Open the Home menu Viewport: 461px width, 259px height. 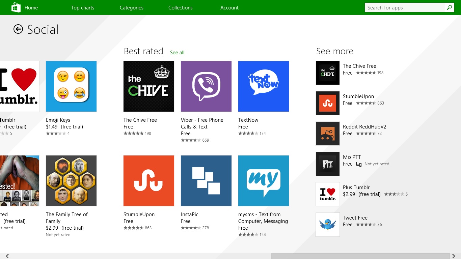tap(31, 7)
